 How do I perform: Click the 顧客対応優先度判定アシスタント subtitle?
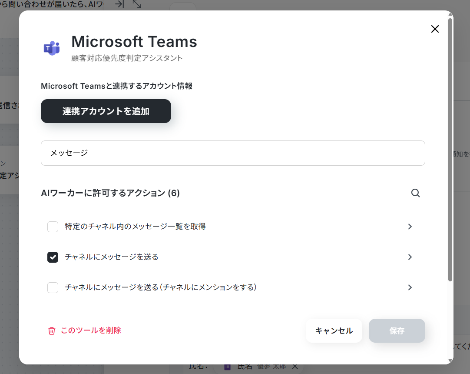pos(127,58)
